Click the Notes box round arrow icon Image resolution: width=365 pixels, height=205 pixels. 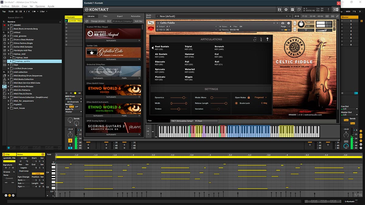point(43,154)
